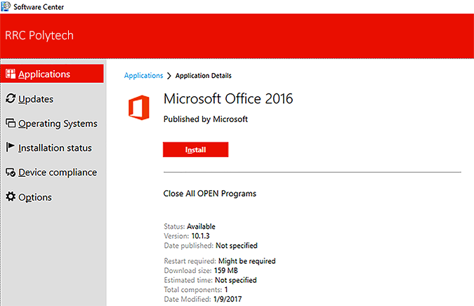Open the Operating Systems section
Viewport: 474px width, 306px height.
(x=58, y=124)
